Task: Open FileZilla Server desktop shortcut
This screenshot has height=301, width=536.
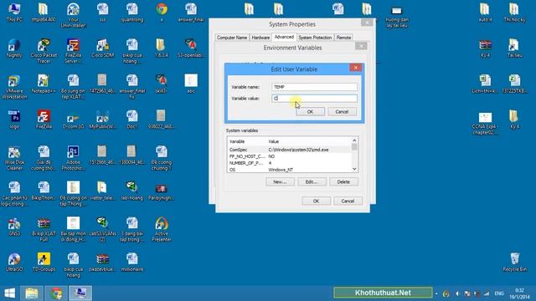Action: 73,51
